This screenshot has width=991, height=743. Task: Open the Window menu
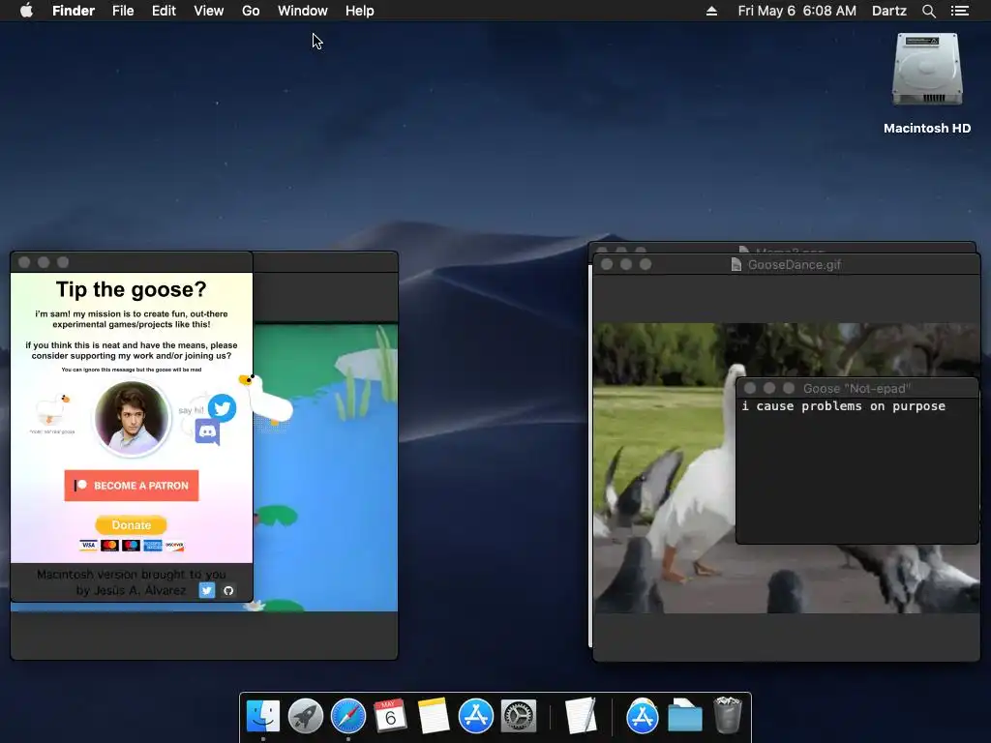pos(303,11)
